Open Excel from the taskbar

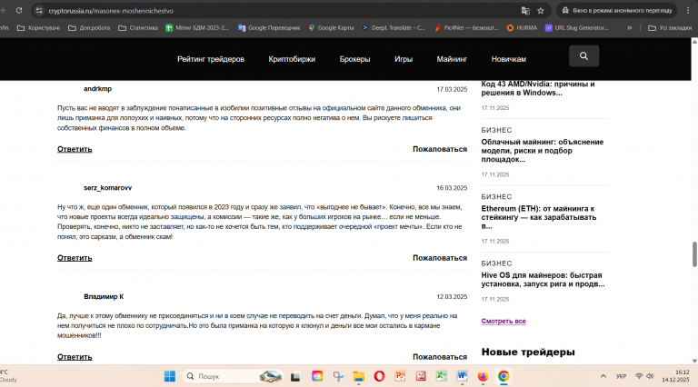click(441, 376)
